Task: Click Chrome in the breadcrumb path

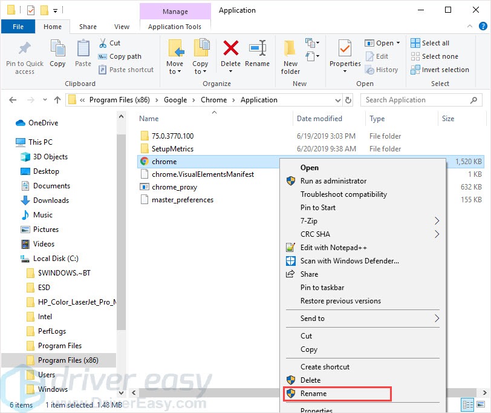Action: coord(214,100)
